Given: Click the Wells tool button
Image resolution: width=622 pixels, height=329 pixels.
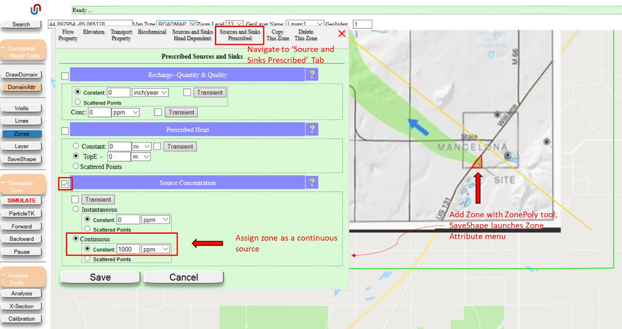Looking at the screenshot, I should [21, 108].
